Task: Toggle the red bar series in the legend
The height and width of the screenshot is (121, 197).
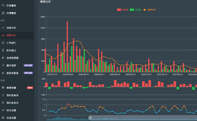Action: point(122,10)
